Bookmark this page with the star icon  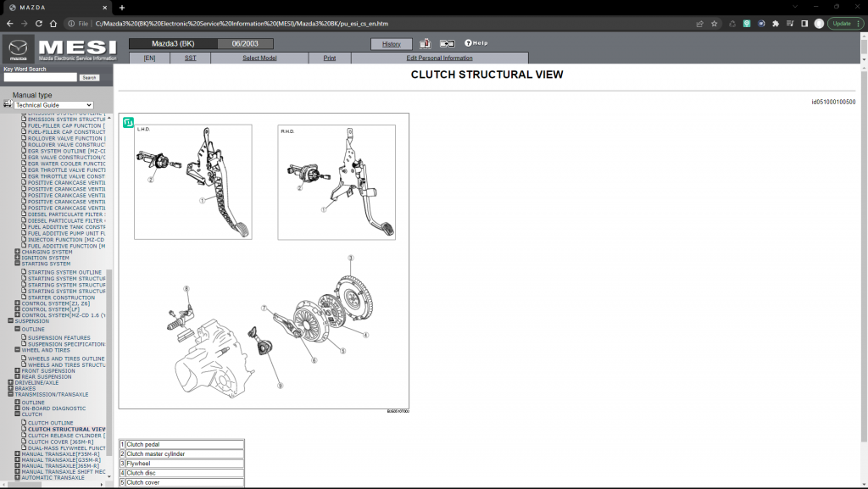[715, 24]
